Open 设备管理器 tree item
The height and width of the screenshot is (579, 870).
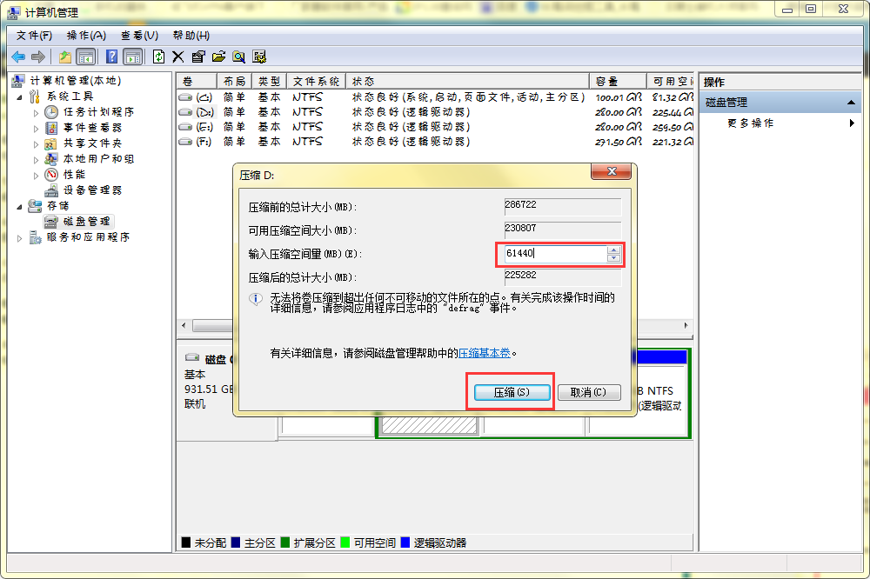(x=93, y=190)
